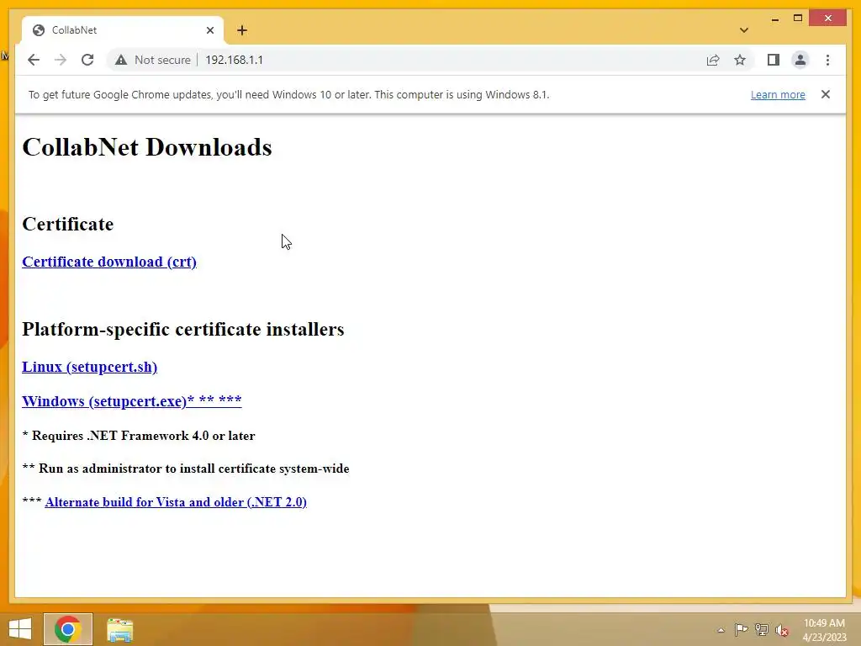The image size is (861, 646).
Task: Open the Chrome three-dot menu
Action: click(827, 60)
